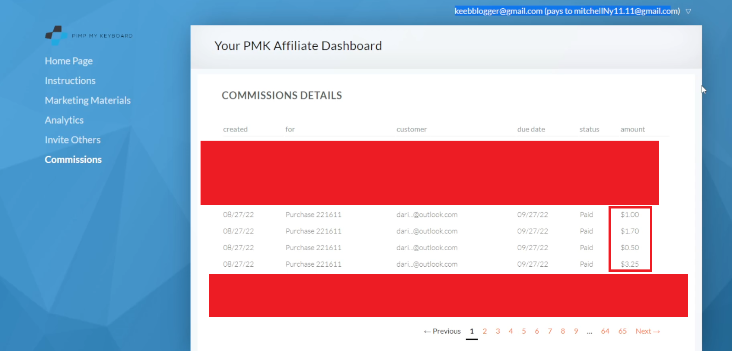Select Invite Others in sidebar
This screenshot has height=351, width=732.
[x=73, y=140]
